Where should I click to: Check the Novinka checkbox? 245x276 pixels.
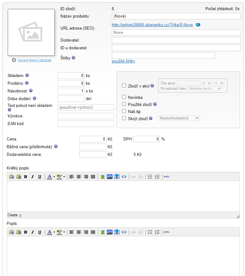pyautogui.click(x=124, y=97)
